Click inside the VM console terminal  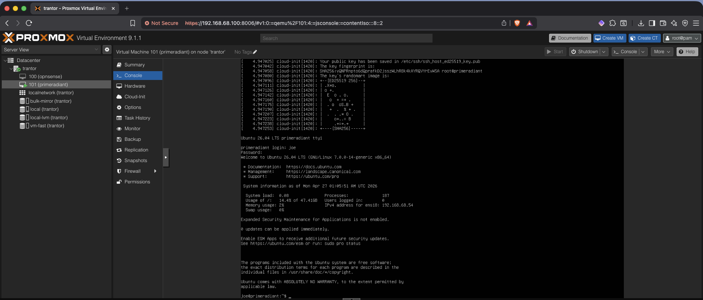point(432,179)
